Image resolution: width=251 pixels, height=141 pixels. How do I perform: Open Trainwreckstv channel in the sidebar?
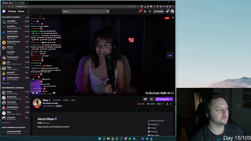click(15, 58)
